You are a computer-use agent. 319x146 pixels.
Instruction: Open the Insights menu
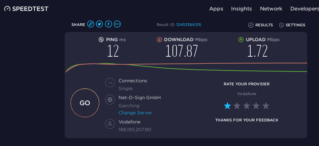tap(242, 9)
